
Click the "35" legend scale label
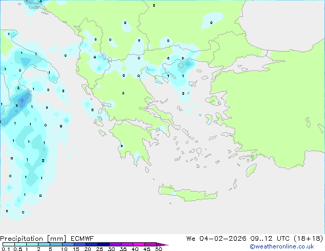pyautogui.click(x=123, y=249)
